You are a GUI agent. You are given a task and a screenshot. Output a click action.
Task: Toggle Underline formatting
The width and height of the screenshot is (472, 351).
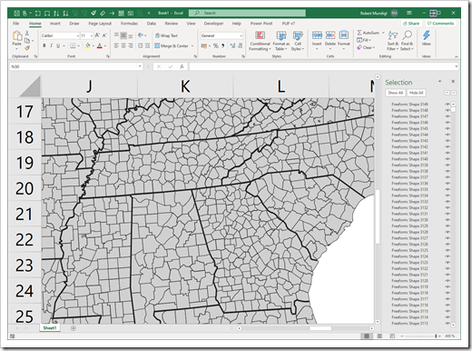(x=58, y=45)
